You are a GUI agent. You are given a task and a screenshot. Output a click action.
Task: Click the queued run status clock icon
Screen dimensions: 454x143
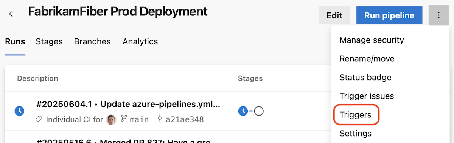(19, 111)
